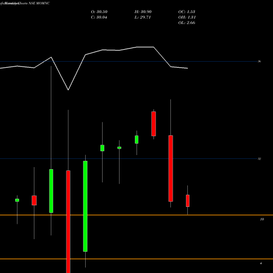Select the last red candle on the right
Viewport: 273px width, 273px height.
point(188,201)
